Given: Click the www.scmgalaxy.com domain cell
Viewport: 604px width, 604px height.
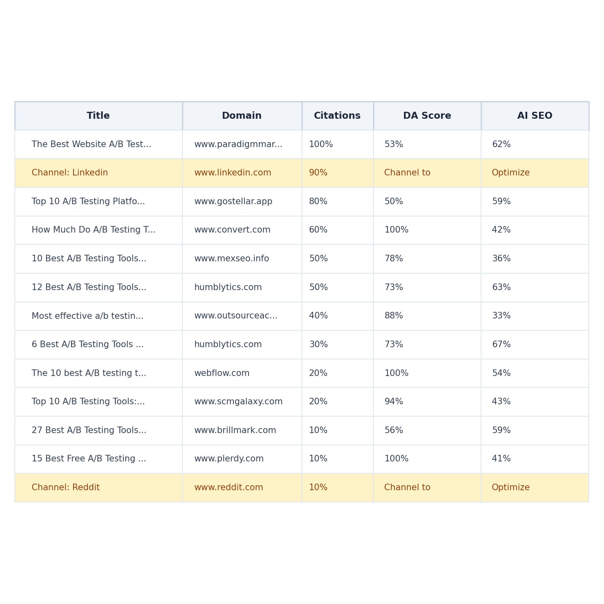Looking at the screenshot, I should pos(238,402).
